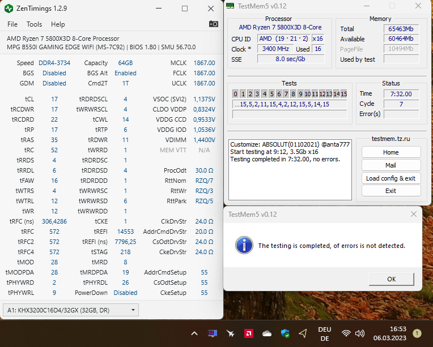The width and height of the screenshot is (433, 347).
Task: Click MCLK 1867.00 value
Action: 204,63
